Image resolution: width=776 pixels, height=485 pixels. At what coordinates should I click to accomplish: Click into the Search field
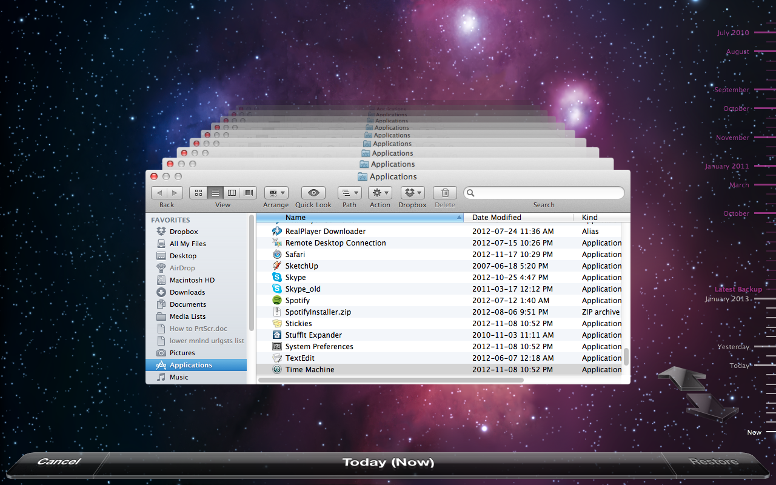(544, 193)
